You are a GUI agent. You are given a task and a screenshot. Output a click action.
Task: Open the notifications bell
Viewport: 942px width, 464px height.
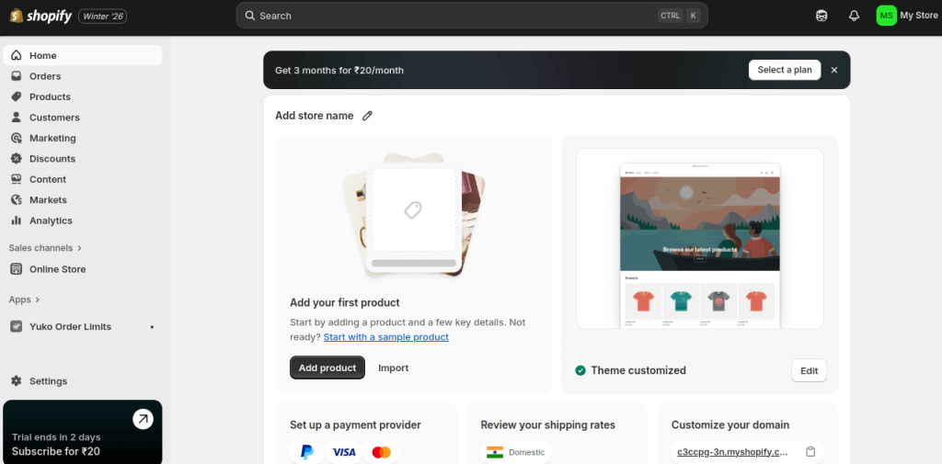click(854, 16)
